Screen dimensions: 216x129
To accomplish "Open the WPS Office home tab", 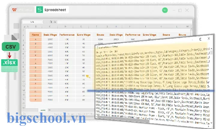I will 22,10.
